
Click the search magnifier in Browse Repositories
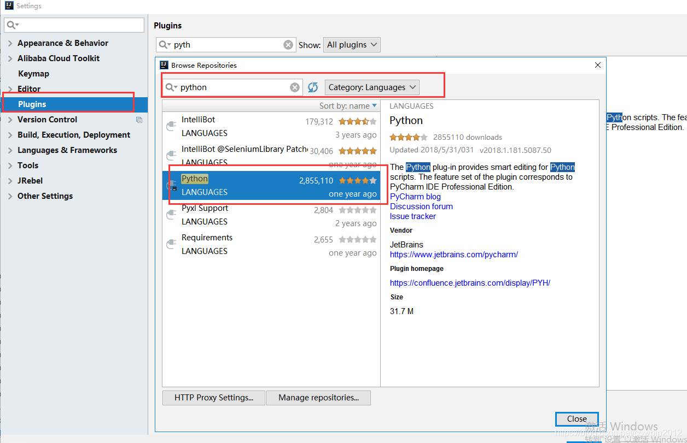click(172, 87)
